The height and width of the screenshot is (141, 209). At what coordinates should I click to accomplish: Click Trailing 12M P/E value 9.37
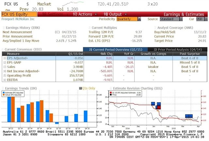click(138, 32)
